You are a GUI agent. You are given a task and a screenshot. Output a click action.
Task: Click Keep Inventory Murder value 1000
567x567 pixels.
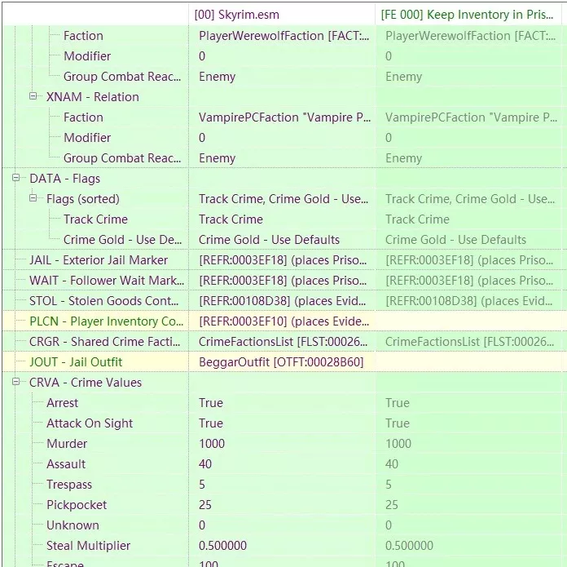tap(398, 444)
